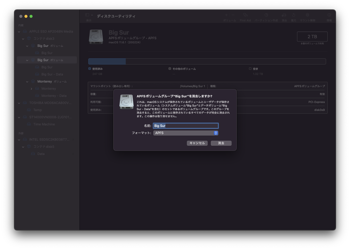Click the plus add-volume toolbar icon

click(x=226, y=15)
